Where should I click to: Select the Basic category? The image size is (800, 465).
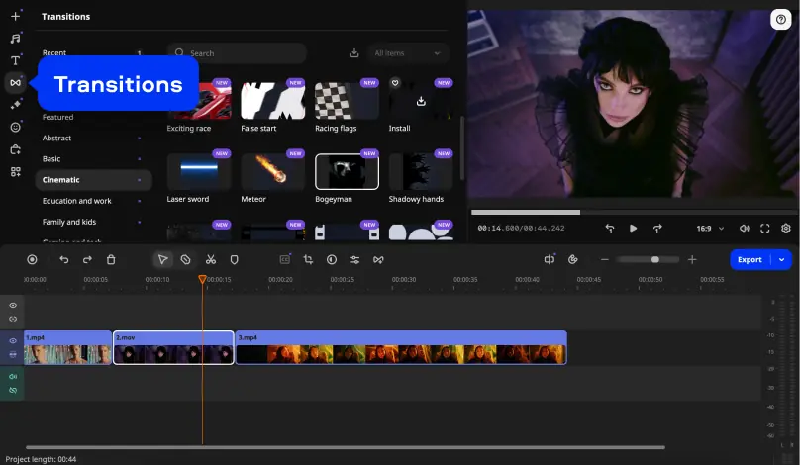point(51,158)
